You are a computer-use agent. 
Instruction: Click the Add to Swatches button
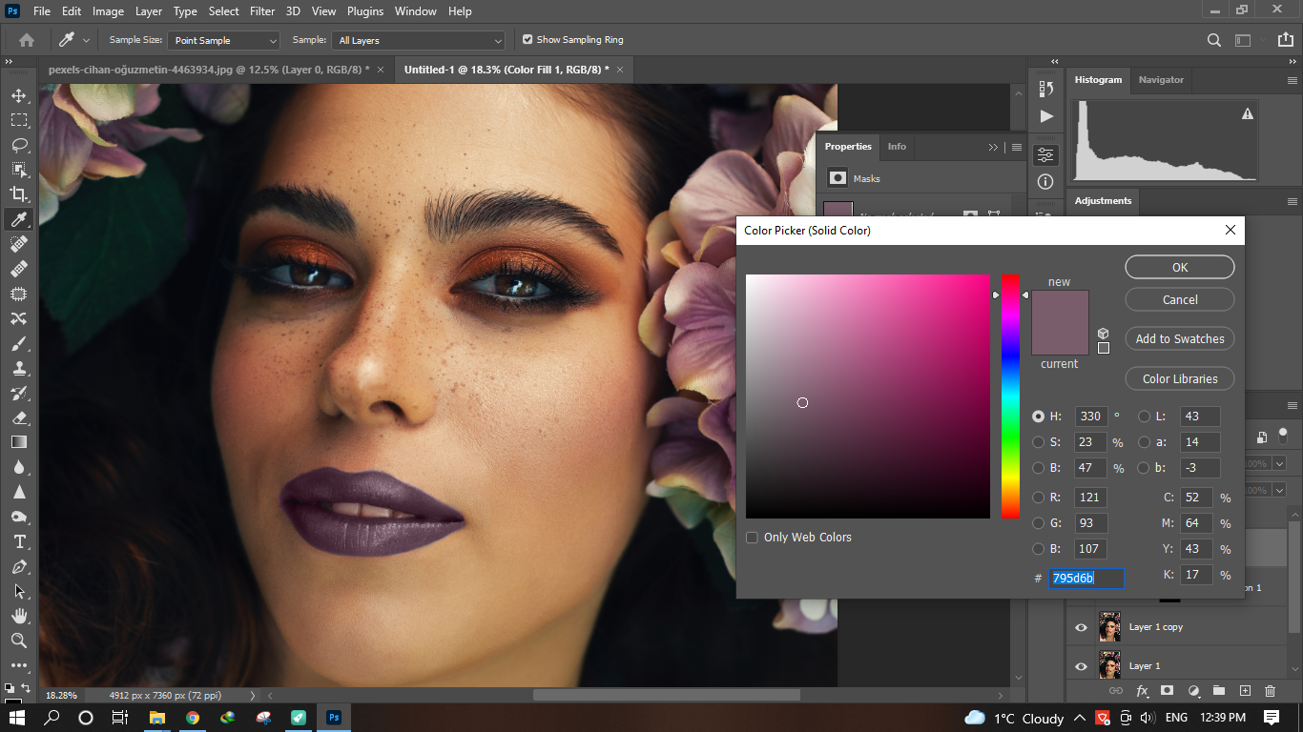click(1180, 338)
